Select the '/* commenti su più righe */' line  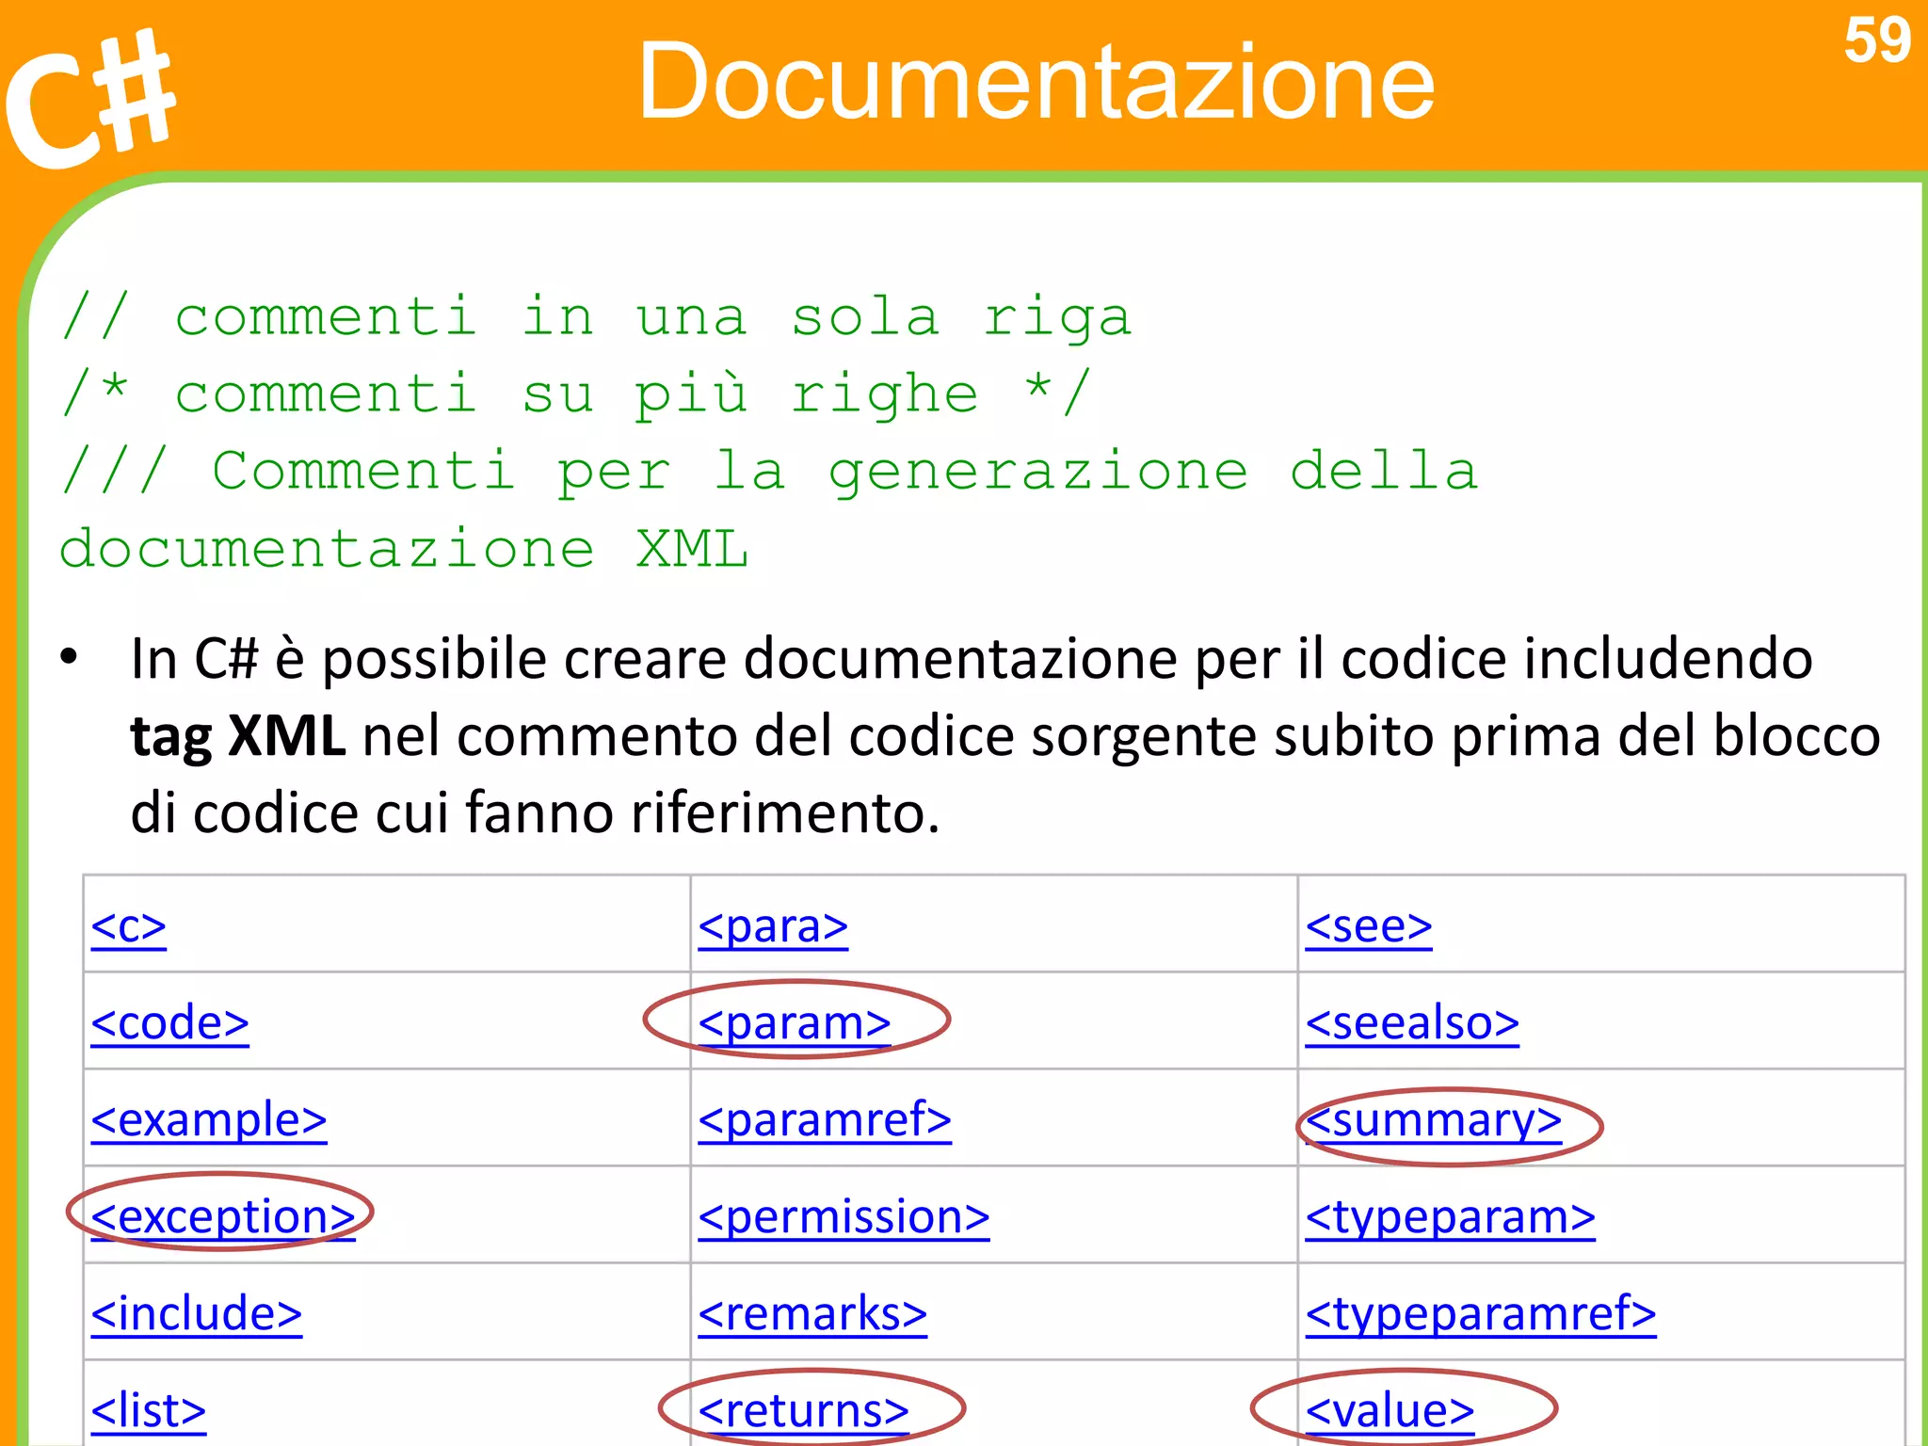[x=576, y=394]
